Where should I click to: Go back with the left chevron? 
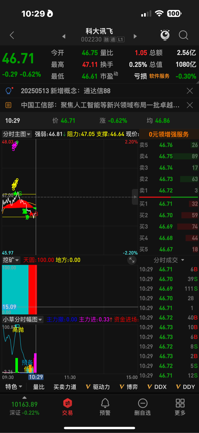click(12, 35)
